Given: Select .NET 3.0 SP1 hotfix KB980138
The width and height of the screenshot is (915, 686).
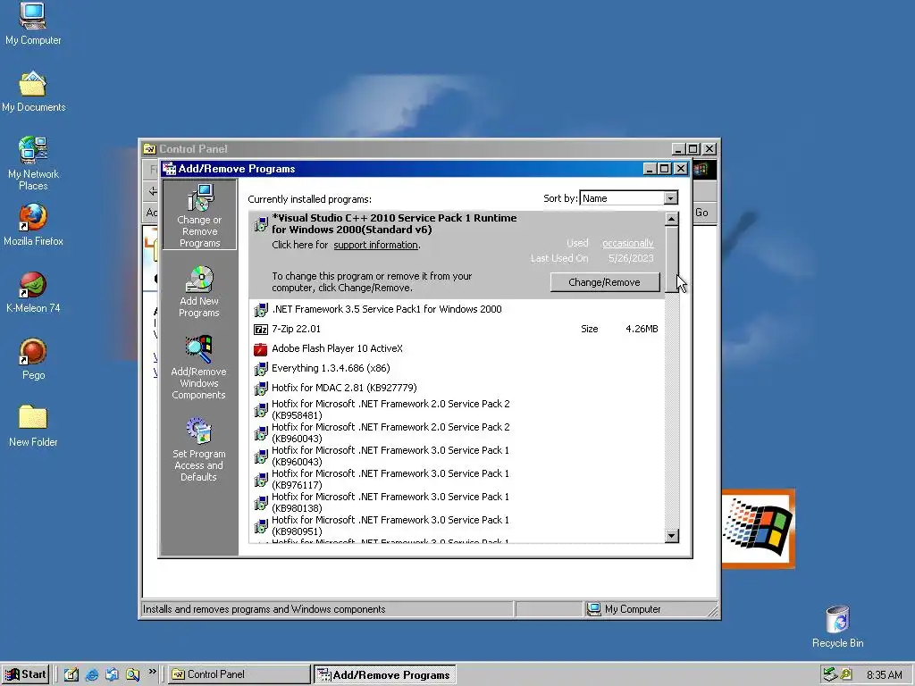Looking at the screenshot, I should click(390, 502).
